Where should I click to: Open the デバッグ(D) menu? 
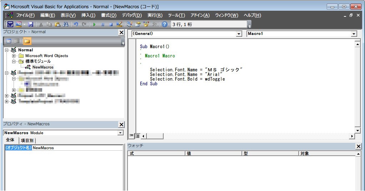pyautogui.click(x=132, y=15)
